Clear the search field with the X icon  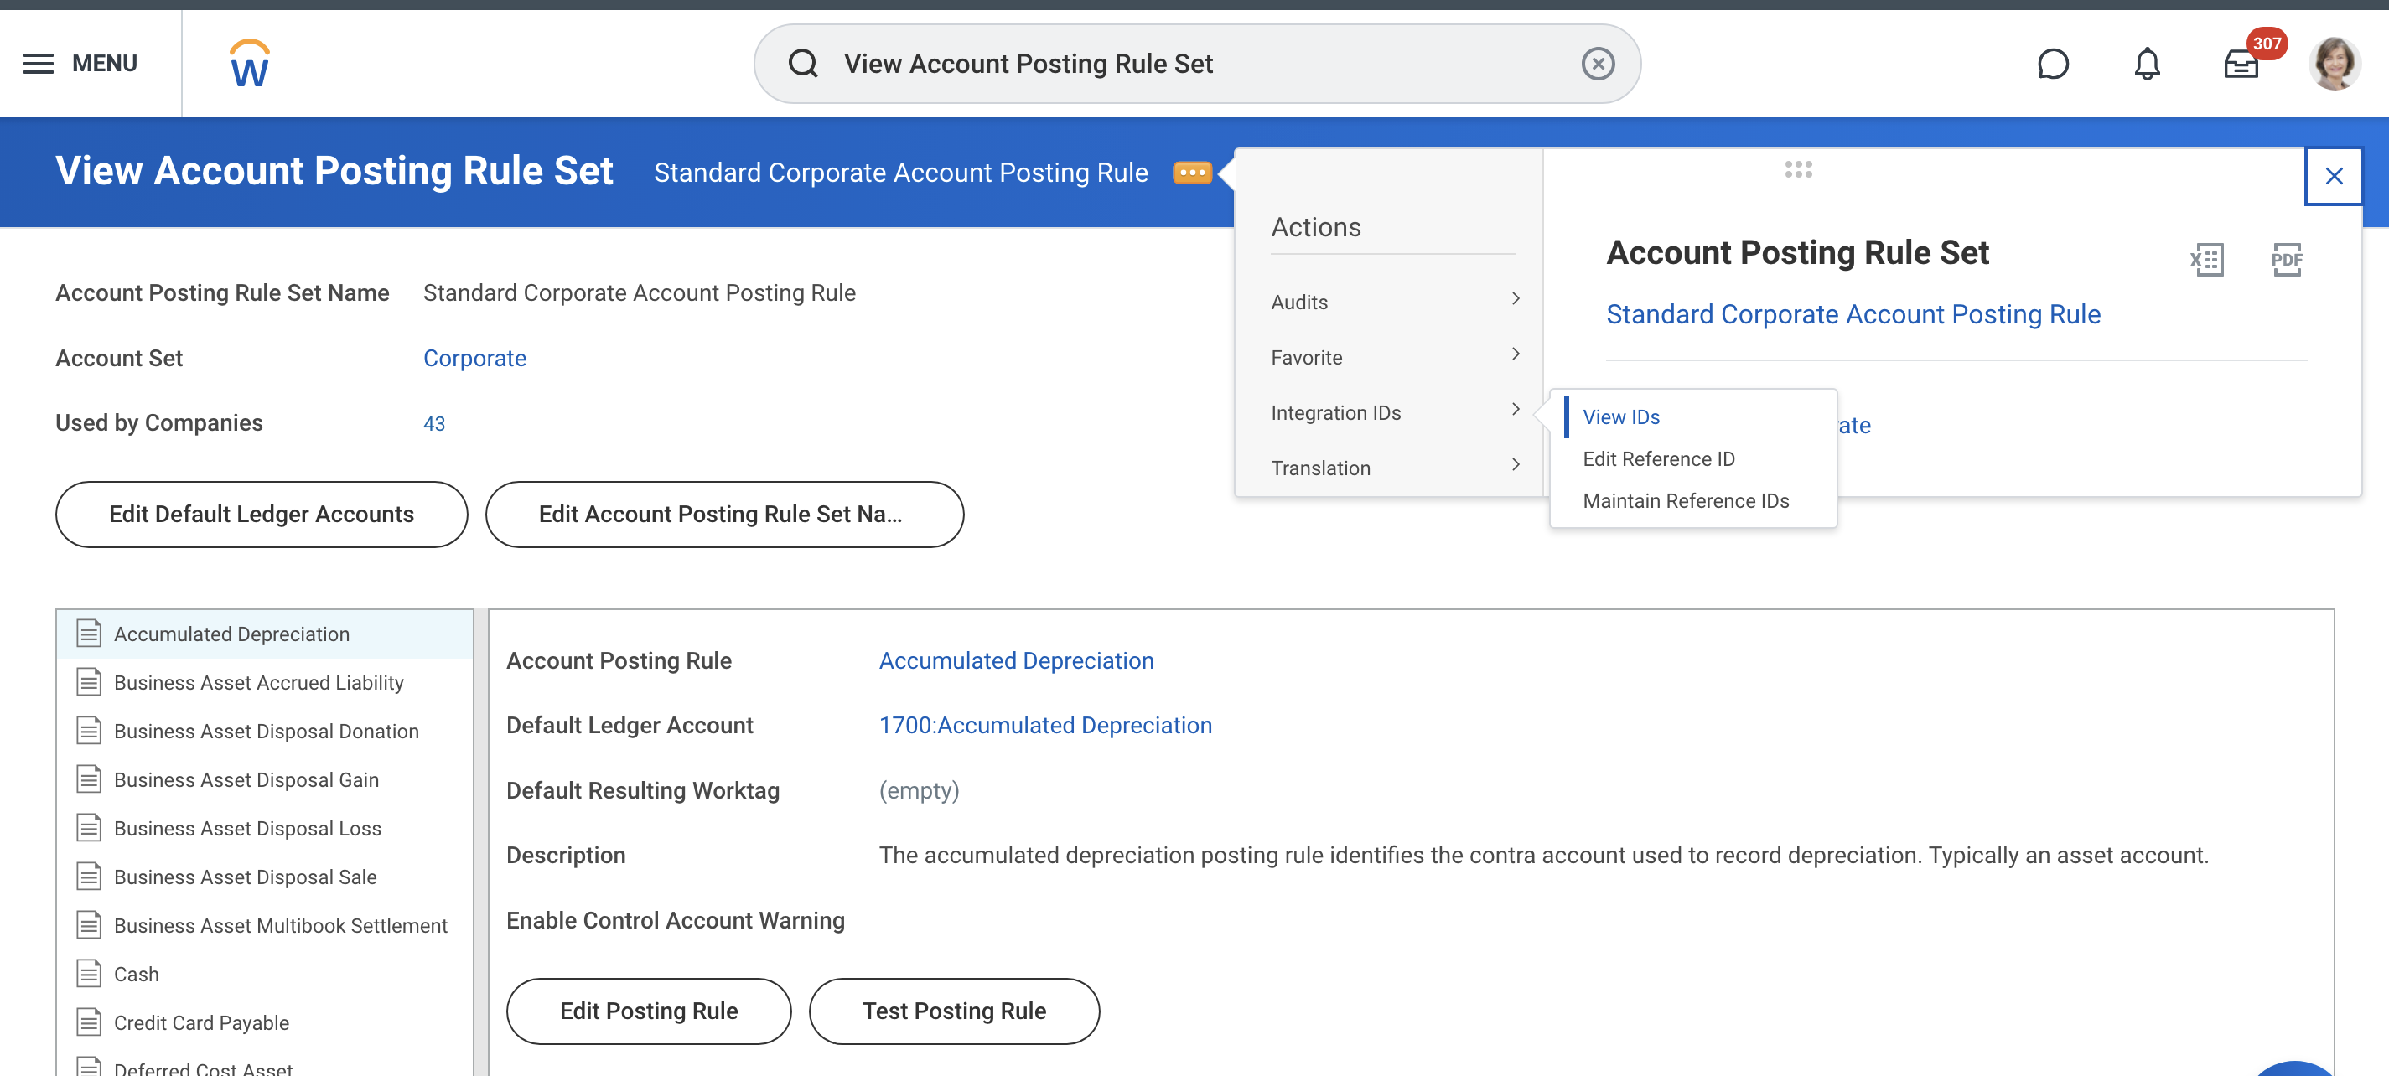coord(1597,63)
